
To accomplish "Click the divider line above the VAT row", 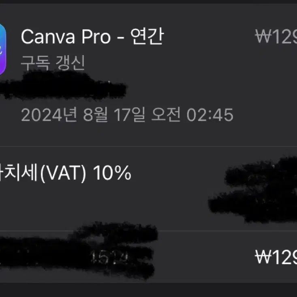I will click(x=148, y=146).
